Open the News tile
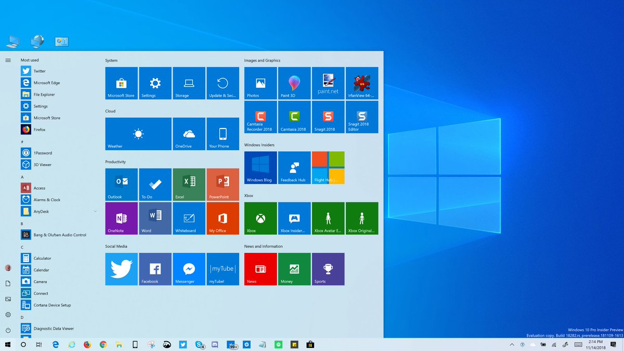 (x=261, y=269)
